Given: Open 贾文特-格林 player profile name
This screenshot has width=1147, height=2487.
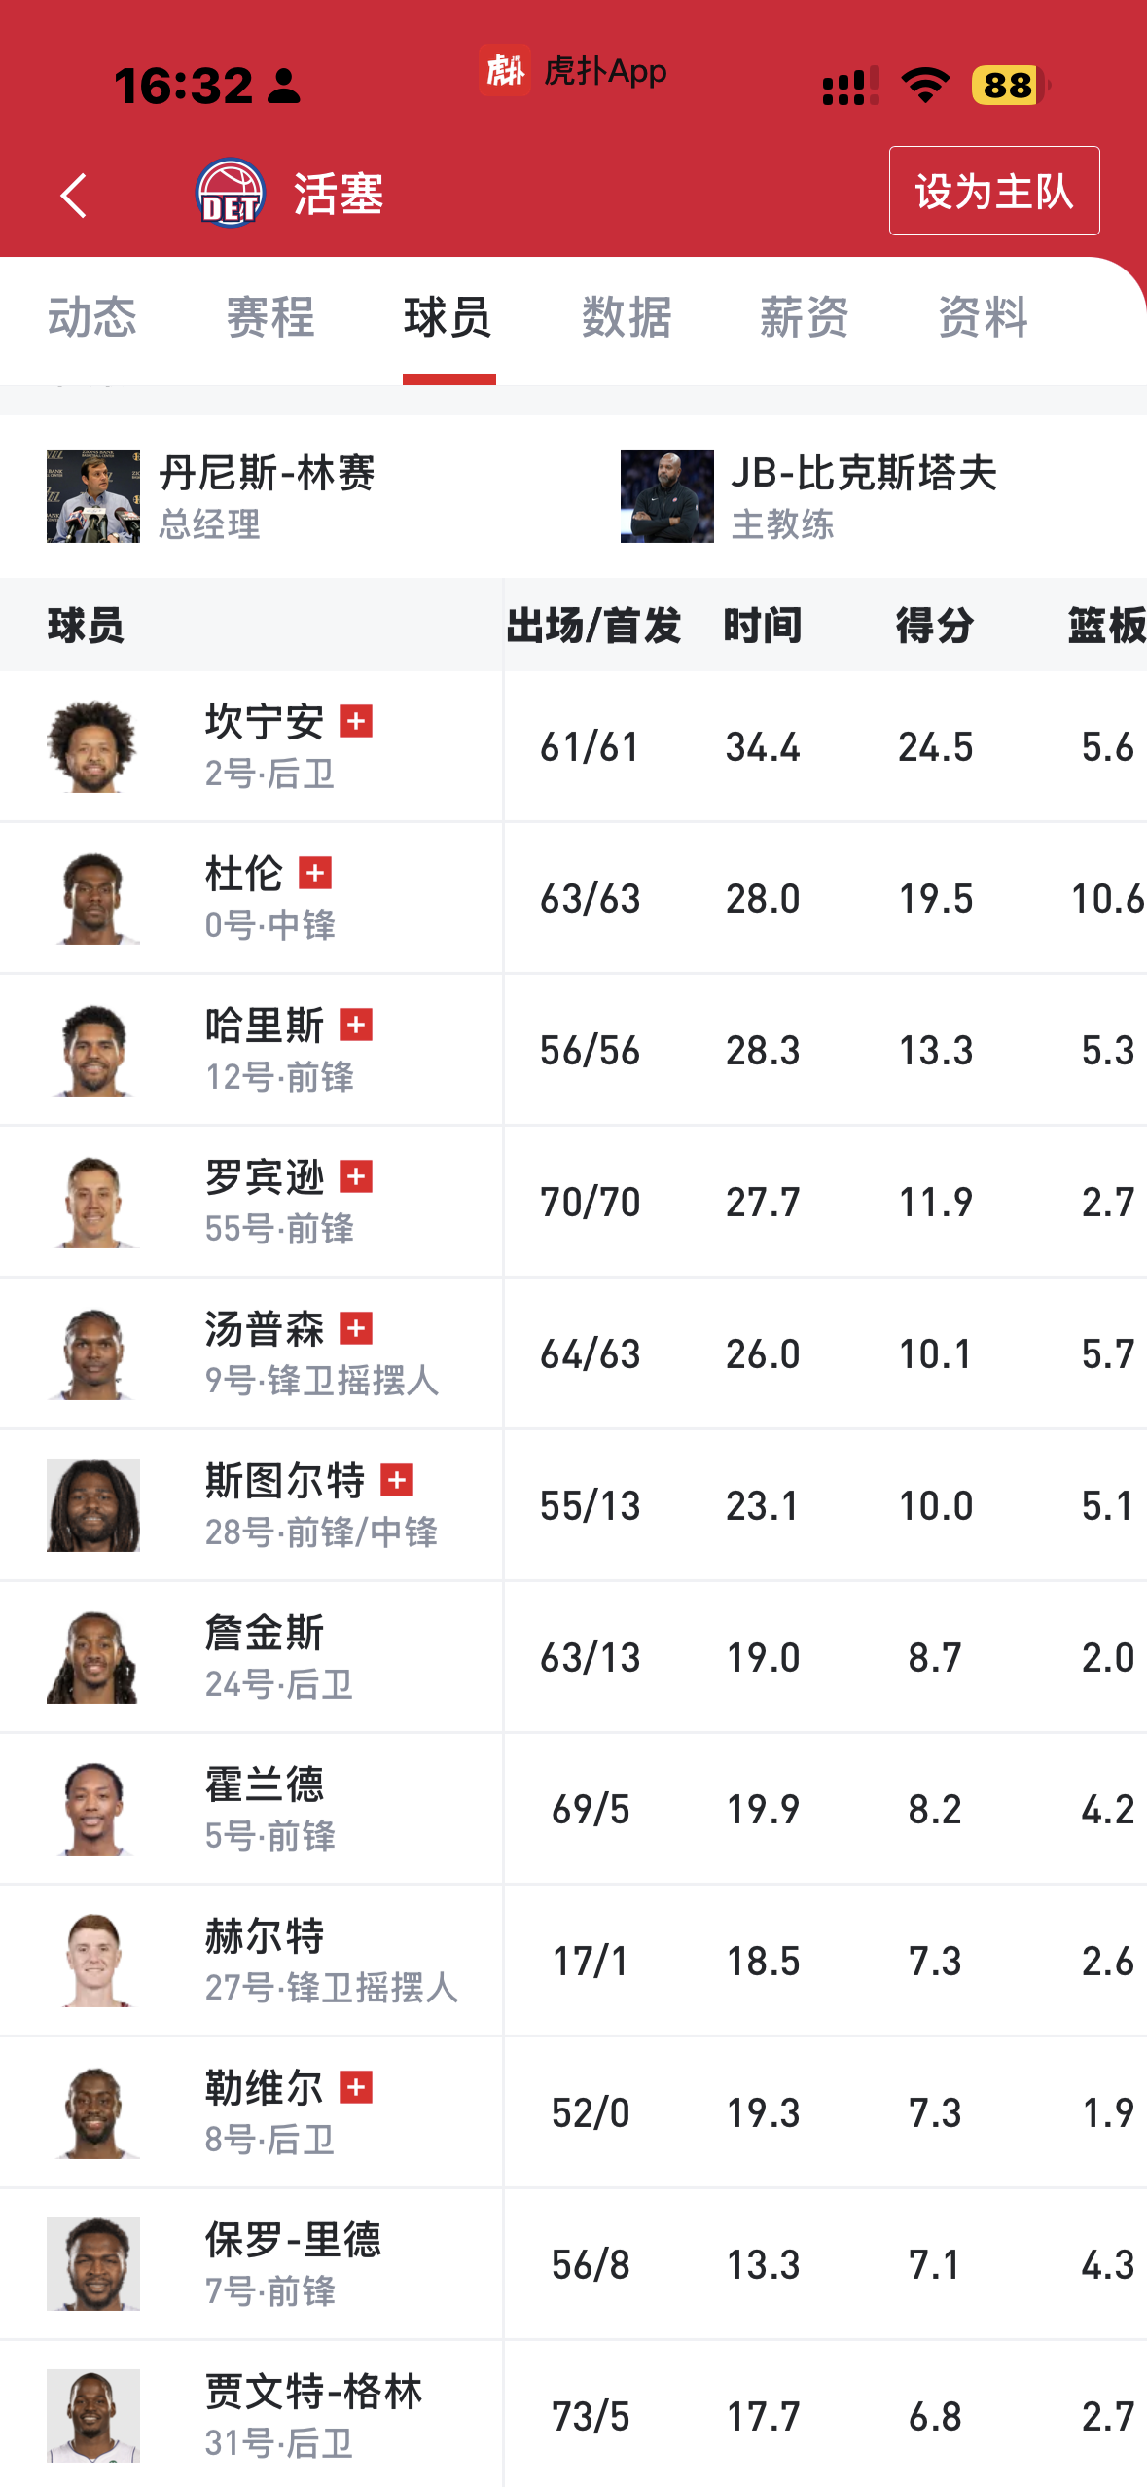Looking at the screenshot, I should coord(313,2392).
